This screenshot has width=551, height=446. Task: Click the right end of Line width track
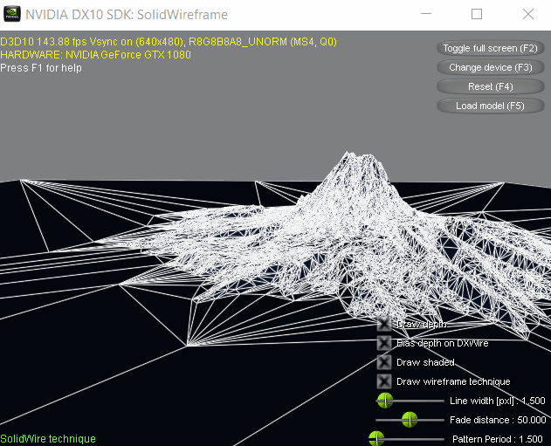pyautogui.click(x=442, y=401)
